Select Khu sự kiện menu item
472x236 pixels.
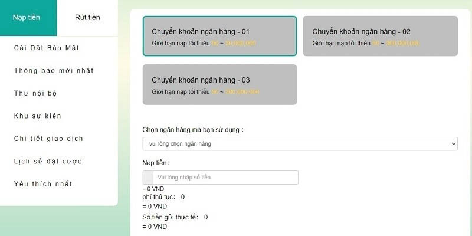pos(38,116)
